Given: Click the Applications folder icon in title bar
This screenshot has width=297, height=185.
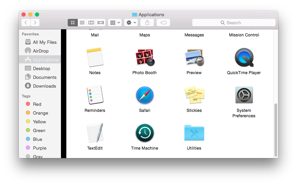Looking at the screenshot, I should [134, 14].
